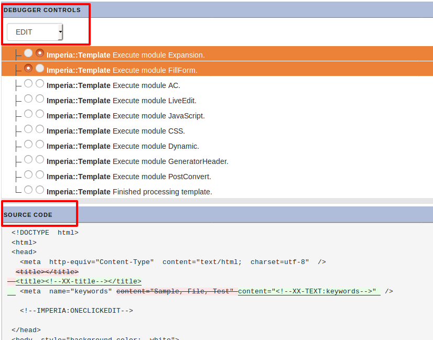Select first radio button for GeneratorHeader module

click(28, 159)
